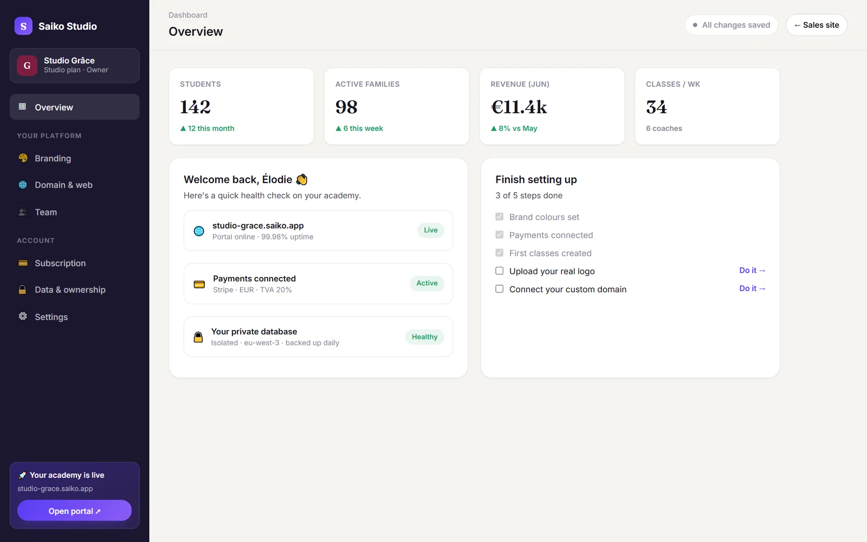
Task: Toggle the Payments connected setup checkbox
Action: (500, 235)
